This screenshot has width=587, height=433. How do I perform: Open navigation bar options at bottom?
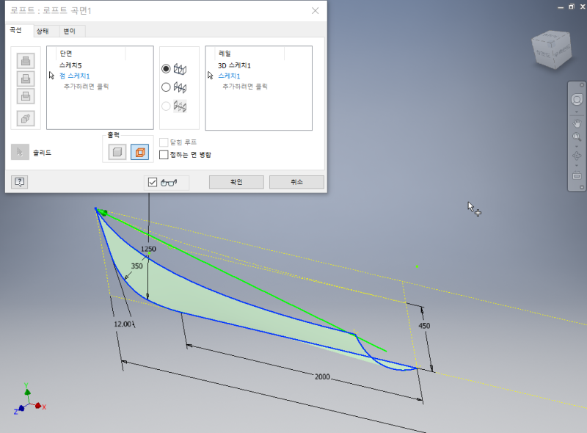tap(582, 187)
